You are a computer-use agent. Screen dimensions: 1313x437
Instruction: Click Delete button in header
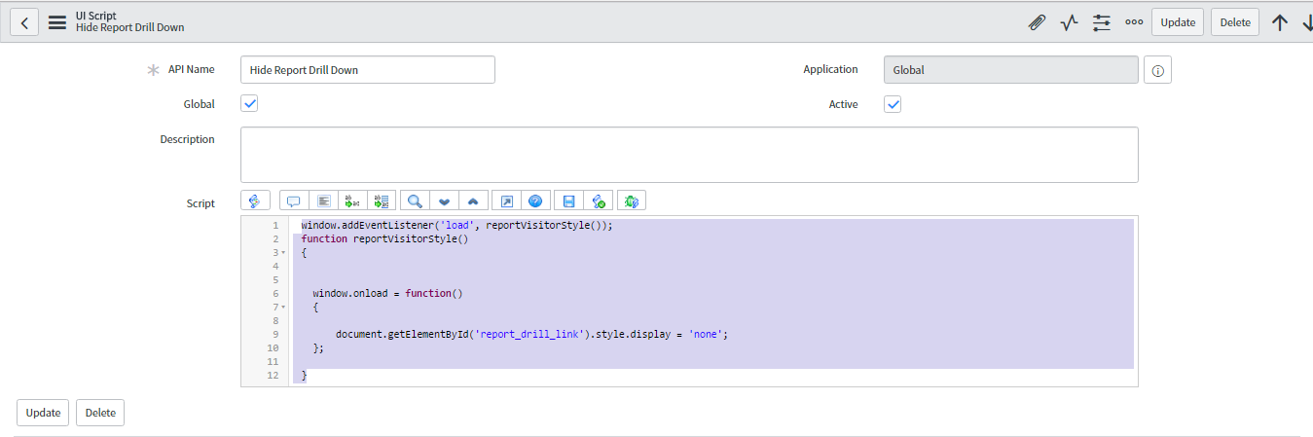pos(1235,22)
